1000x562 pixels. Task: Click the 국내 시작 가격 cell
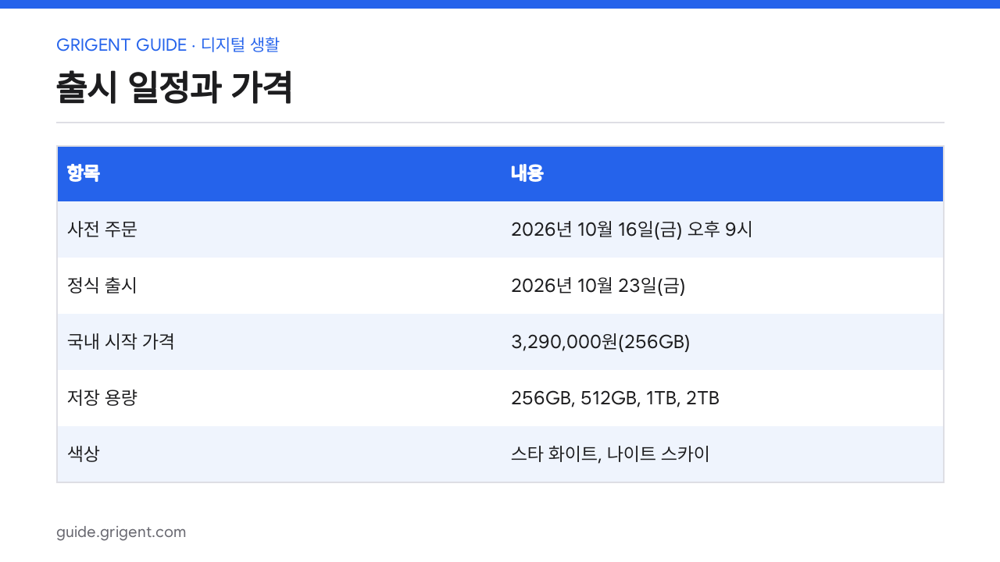(x=279, y=342)
